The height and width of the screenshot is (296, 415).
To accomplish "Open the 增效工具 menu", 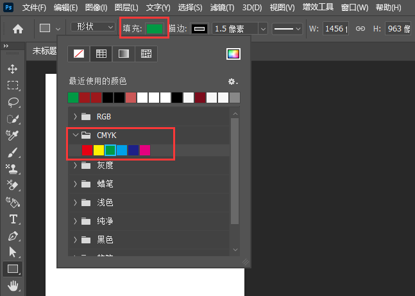I will pos(318,7).
